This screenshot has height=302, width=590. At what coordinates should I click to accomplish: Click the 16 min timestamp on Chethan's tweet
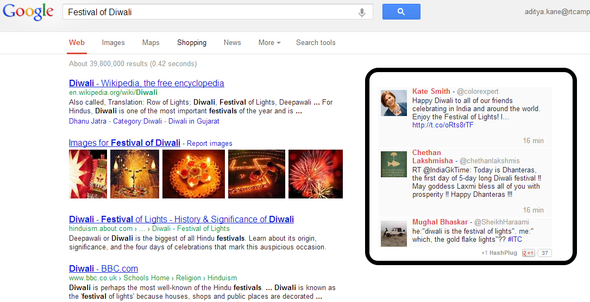point(533,210)
